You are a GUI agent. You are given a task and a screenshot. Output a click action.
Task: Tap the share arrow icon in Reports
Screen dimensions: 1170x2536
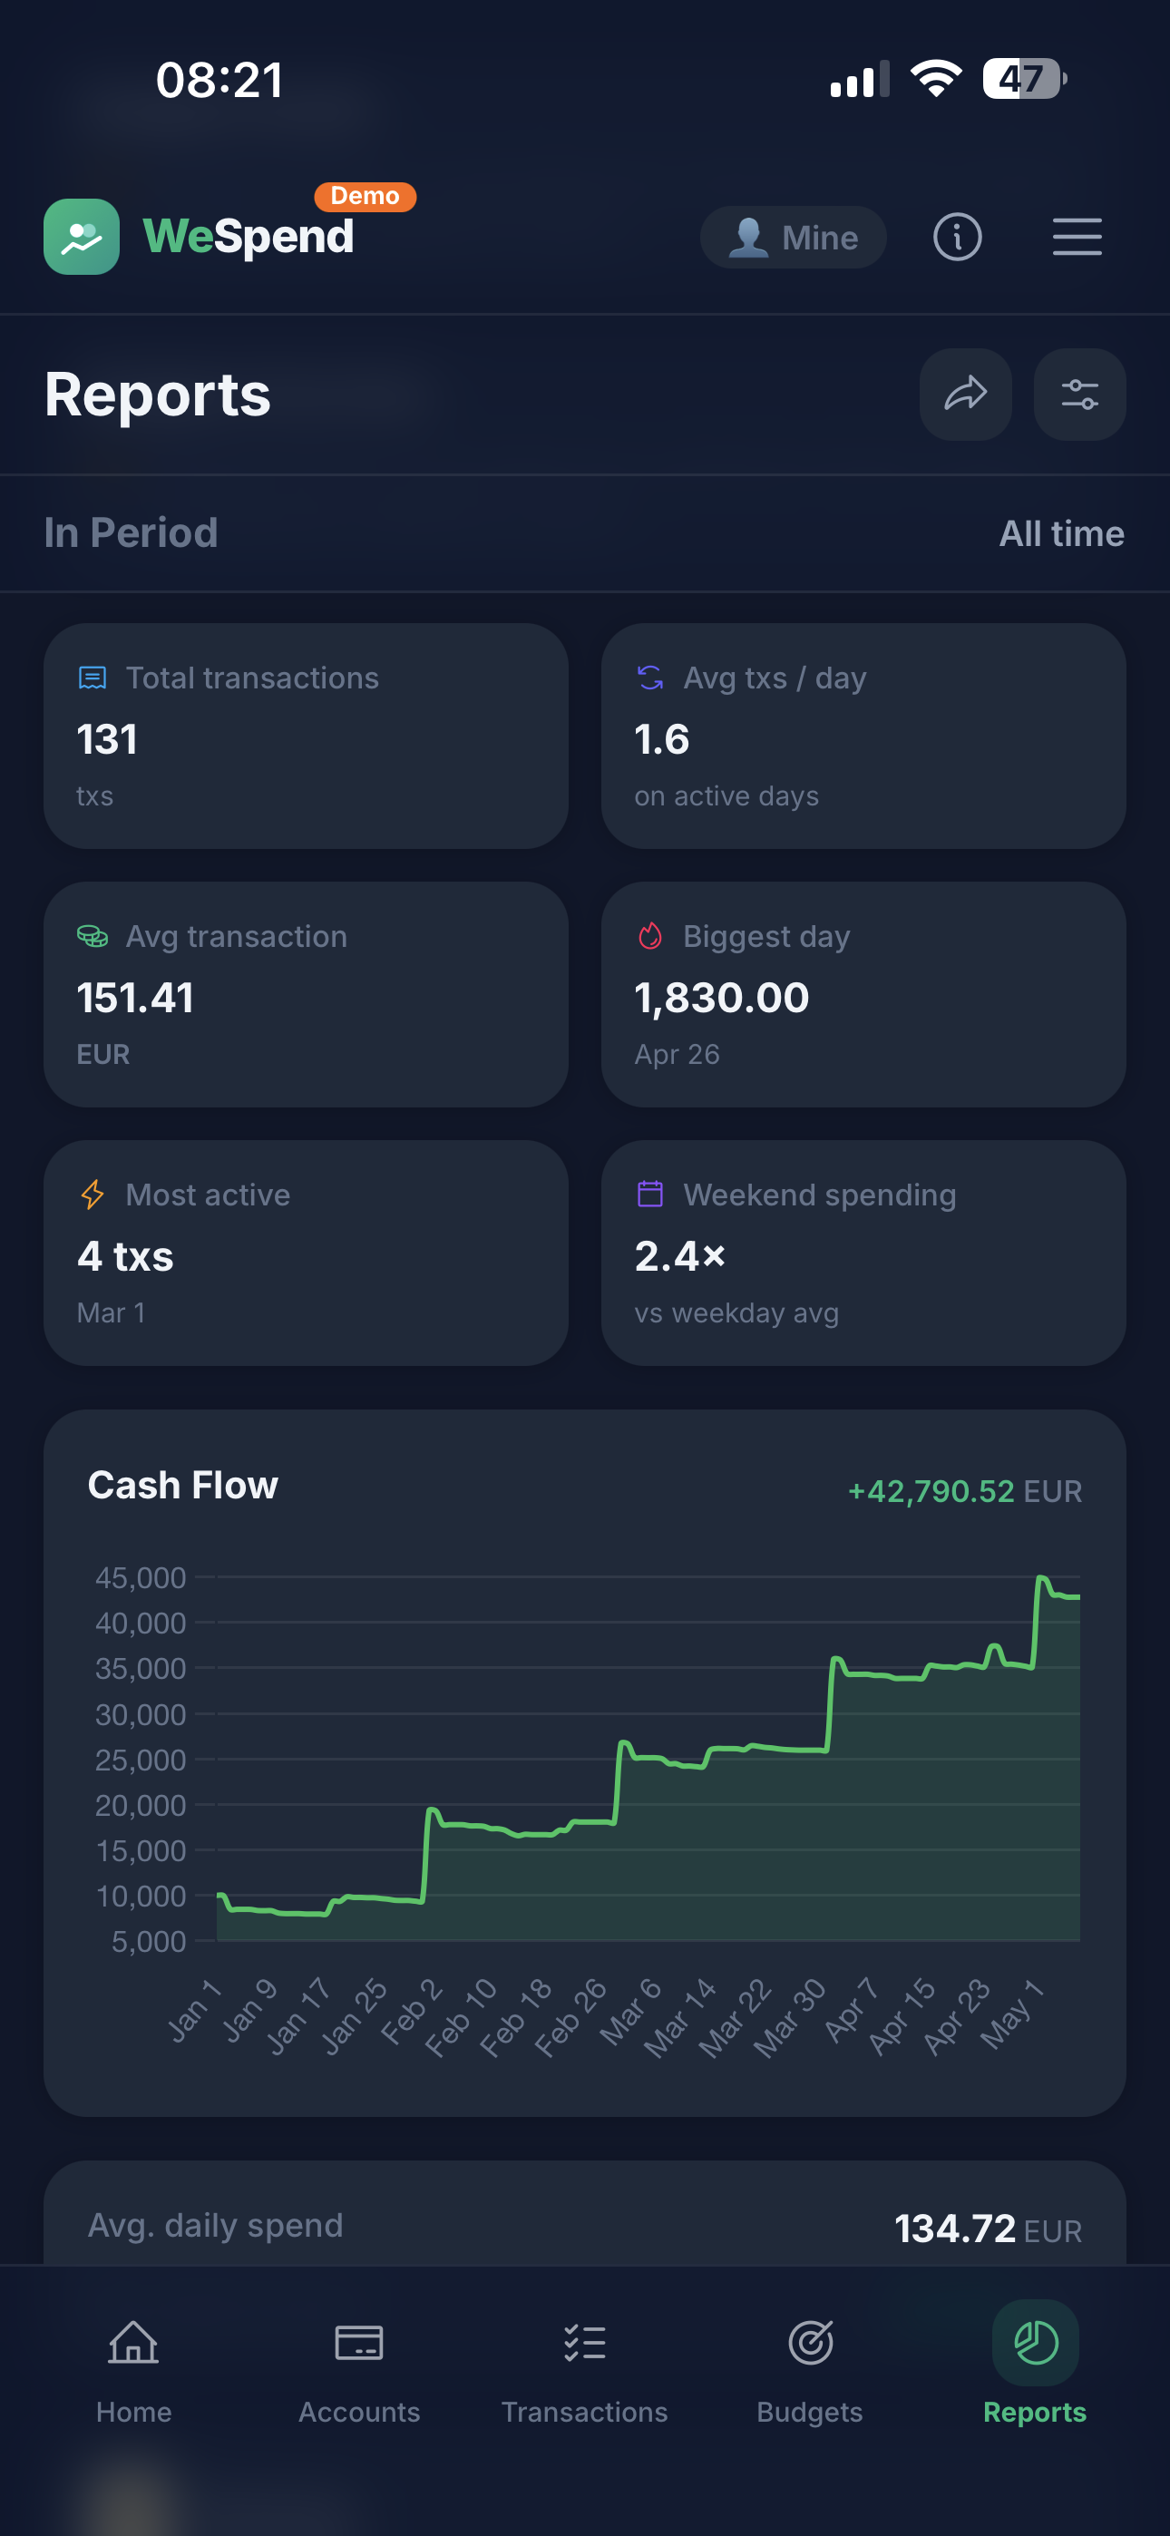click(965, 394)
